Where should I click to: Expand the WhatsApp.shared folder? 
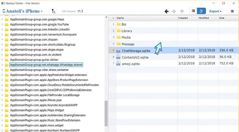pos(2,65)
